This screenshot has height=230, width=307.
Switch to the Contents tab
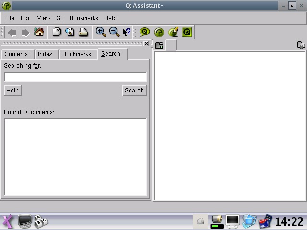pyautogui.click(x=16, y=54)
